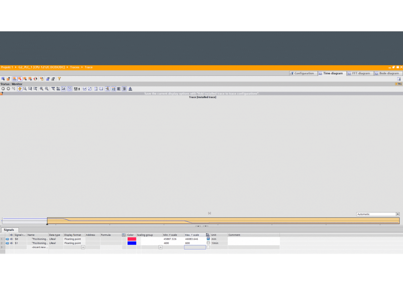403x285 pixels.
Task: Click the TRG trigger indicator icon
Action: (x=398, y=84)
